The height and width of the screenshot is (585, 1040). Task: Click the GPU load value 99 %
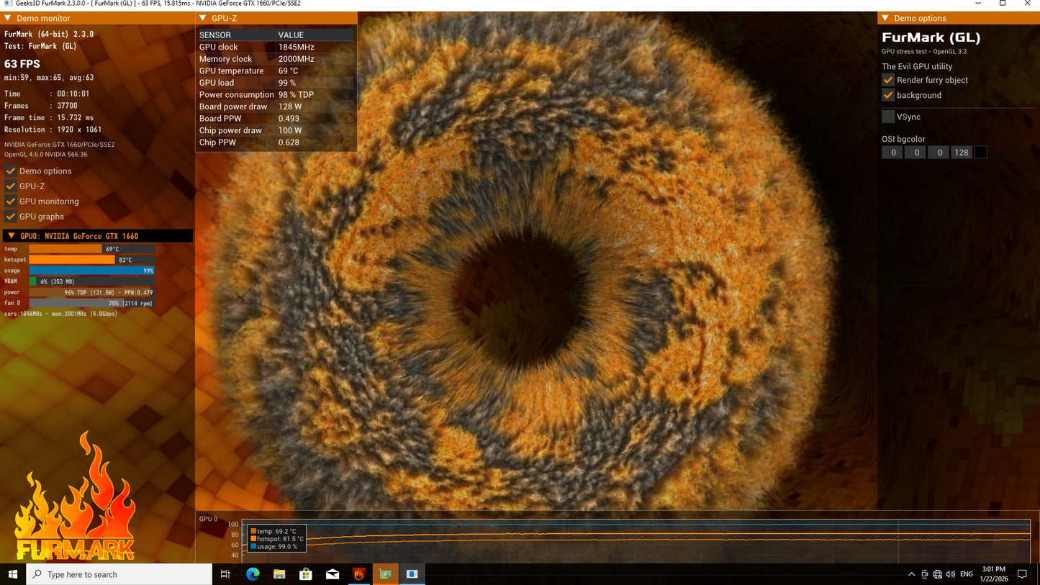coord(288,83)
